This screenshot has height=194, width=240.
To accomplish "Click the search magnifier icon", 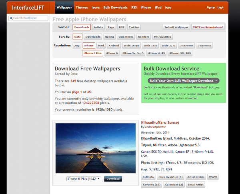I will pos(11,18).
